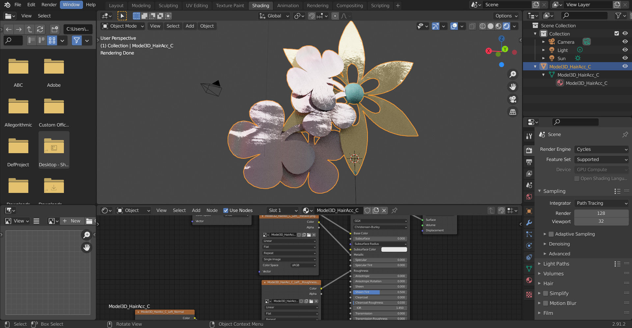Click the outliner filter funnel icon
The width and height of the screenshot is (632, 328).
[x=618, y=15]
